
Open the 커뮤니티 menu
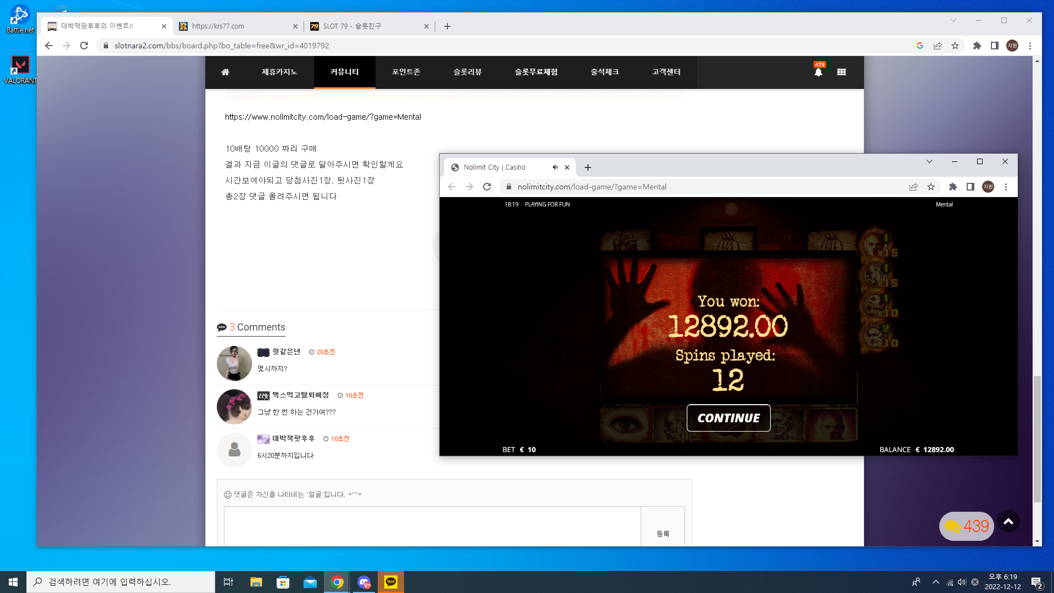(x=345, y=72)
